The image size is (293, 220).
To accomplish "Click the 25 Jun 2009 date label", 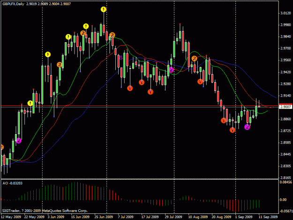I will (x=104, y=217).
